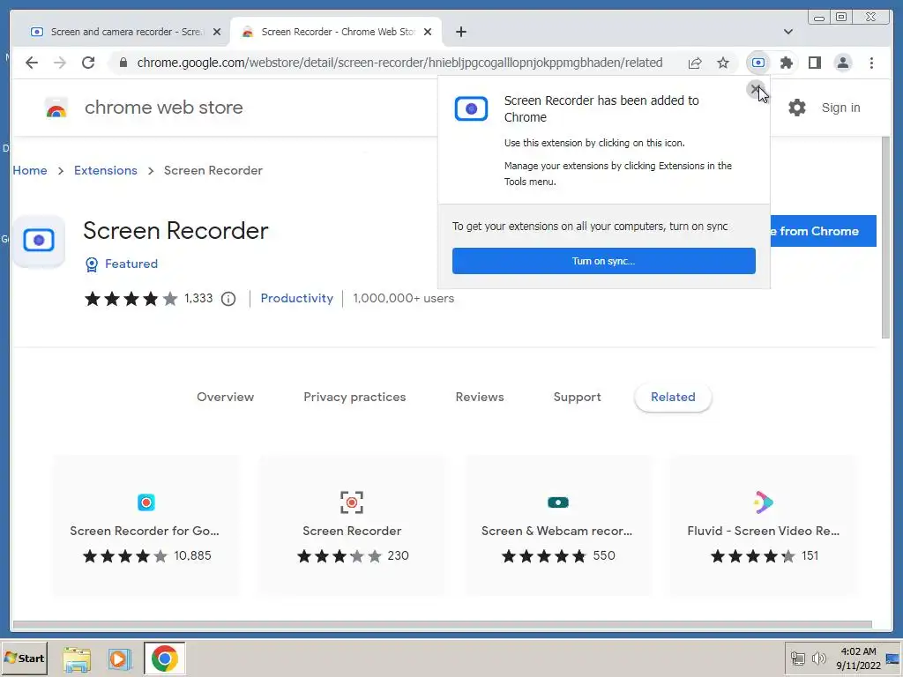Screen dimensions: 903x677
Task: Go back to the previous page
Action: (32, 63)
